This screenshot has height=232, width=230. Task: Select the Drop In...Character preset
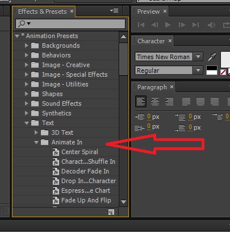click(66, 181)
